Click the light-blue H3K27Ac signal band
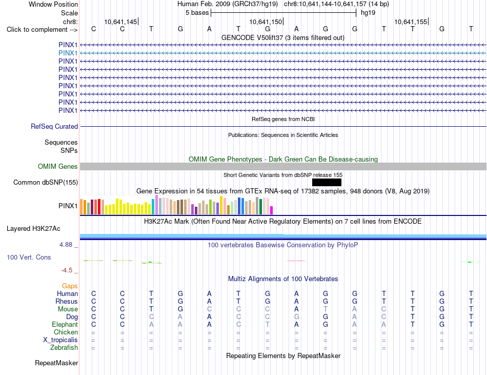Viewport: 487px width, 375px height. [283, 236]
